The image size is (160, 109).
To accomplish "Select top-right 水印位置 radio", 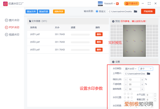I will (132, 94).
